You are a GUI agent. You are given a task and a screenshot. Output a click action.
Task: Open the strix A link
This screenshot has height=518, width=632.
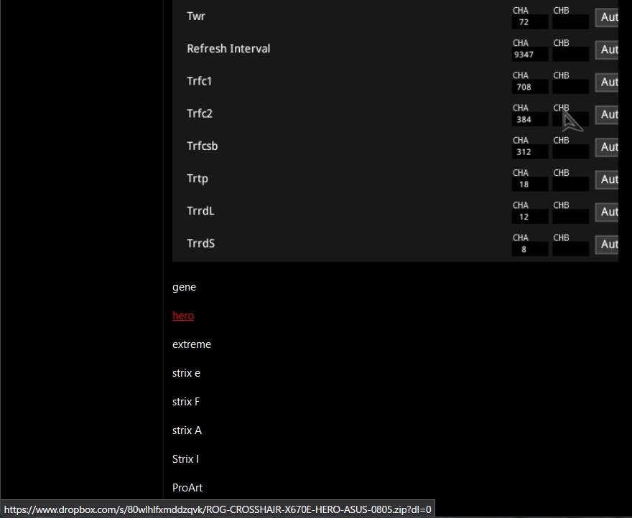(187, 430)
